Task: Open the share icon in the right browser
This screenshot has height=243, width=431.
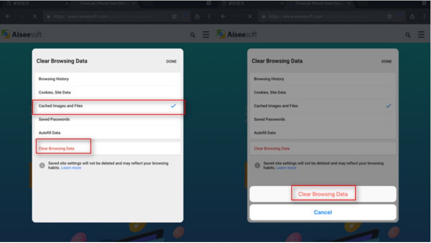Action: coord(412,16)
